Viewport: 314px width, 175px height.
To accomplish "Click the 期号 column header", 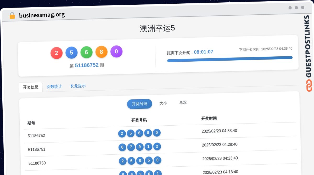I will [x=31, y=123].
